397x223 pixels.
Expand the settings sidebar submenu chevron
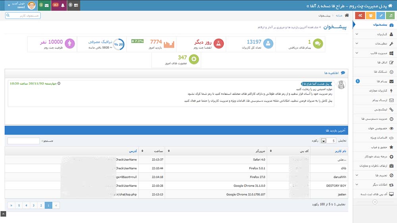tap(357, 44)
